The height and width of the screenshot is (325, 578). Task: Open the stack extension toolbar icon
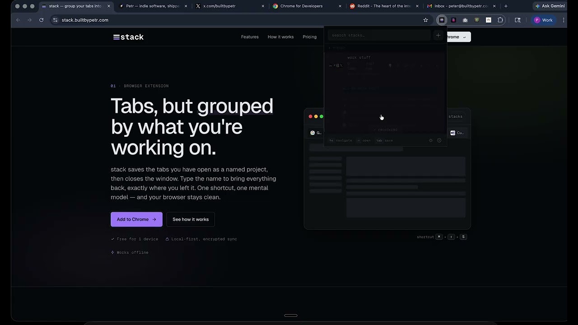(442, 20)
